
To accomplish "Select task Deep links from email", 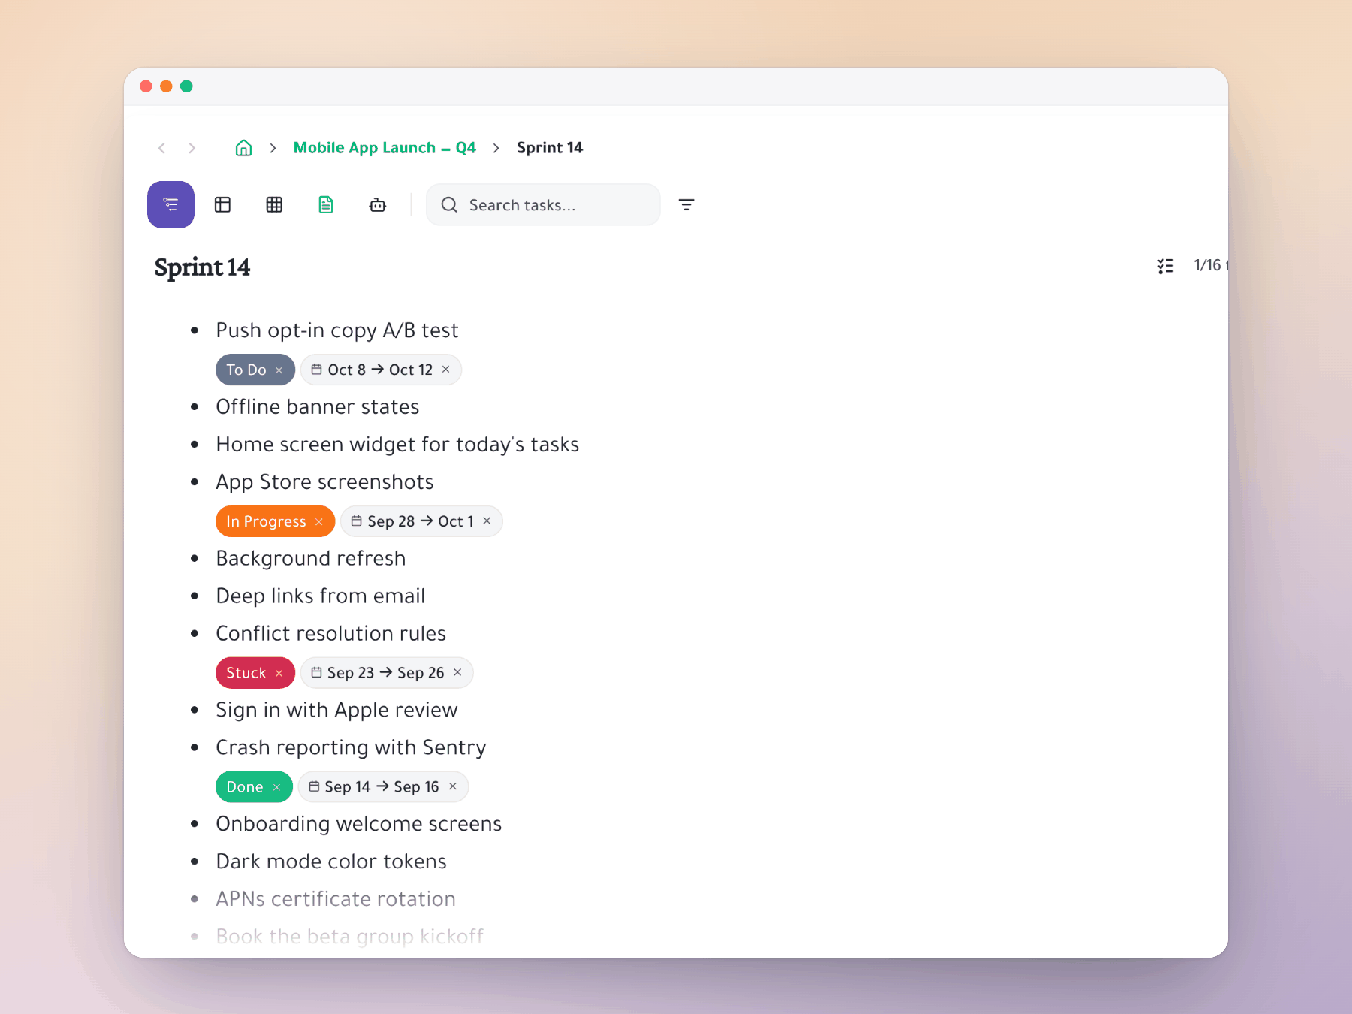I will pyautogui.click(x=321, y=596).
